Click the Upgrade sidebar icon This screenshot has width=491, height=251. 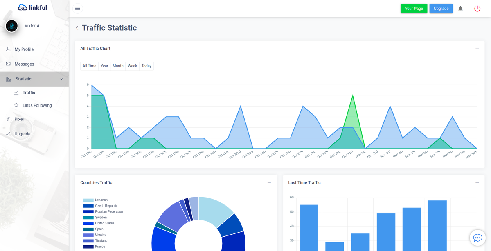coord(8,134)
